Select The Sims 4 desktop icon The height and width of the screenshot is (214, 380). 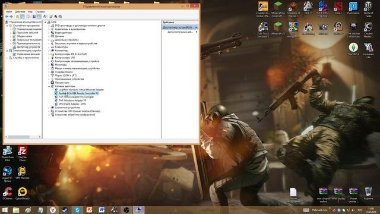(353, 49)
